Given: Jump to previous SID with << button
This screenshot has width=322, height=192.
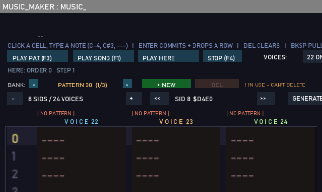Looking at the screenshot, I should pos(160,98).
